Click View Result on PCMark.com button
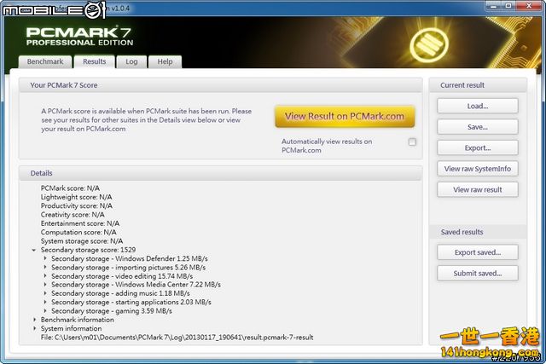 pos(345,116)
